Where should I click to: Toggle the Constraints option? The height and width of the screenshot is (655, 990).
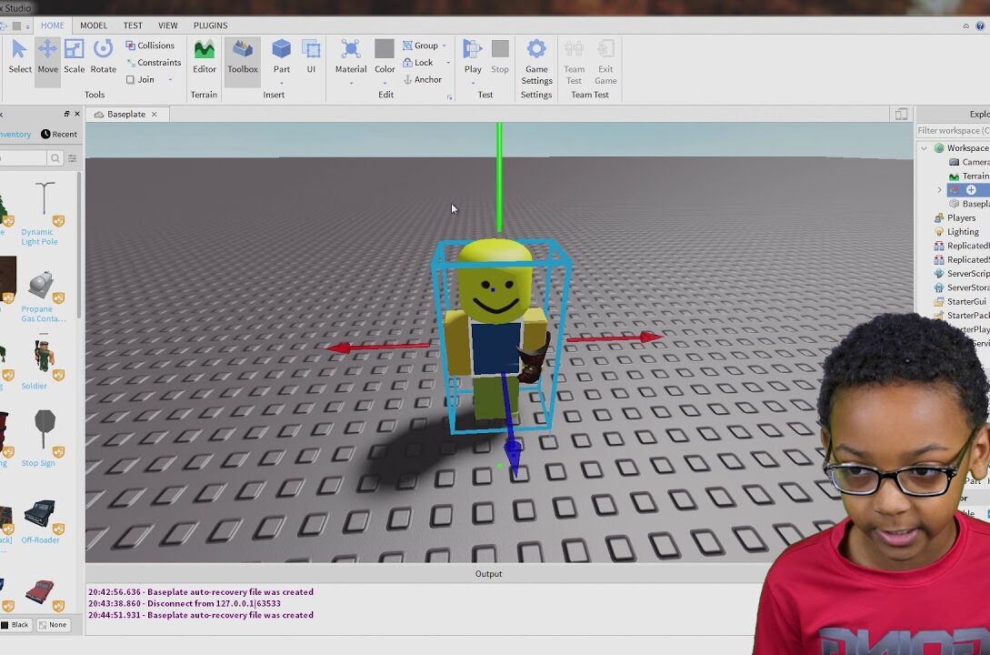(154, 63)
